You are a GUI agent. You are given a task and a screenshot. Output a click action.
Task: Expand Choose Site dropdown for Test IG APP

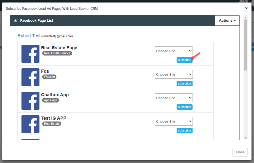tap(174, 121)
